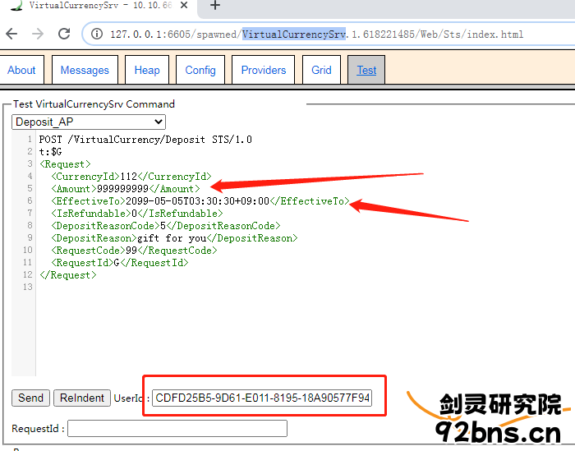This screenshot has height=451, width=575.
Task: Click the browser forward arrow
Action: [x=38, y=35]
